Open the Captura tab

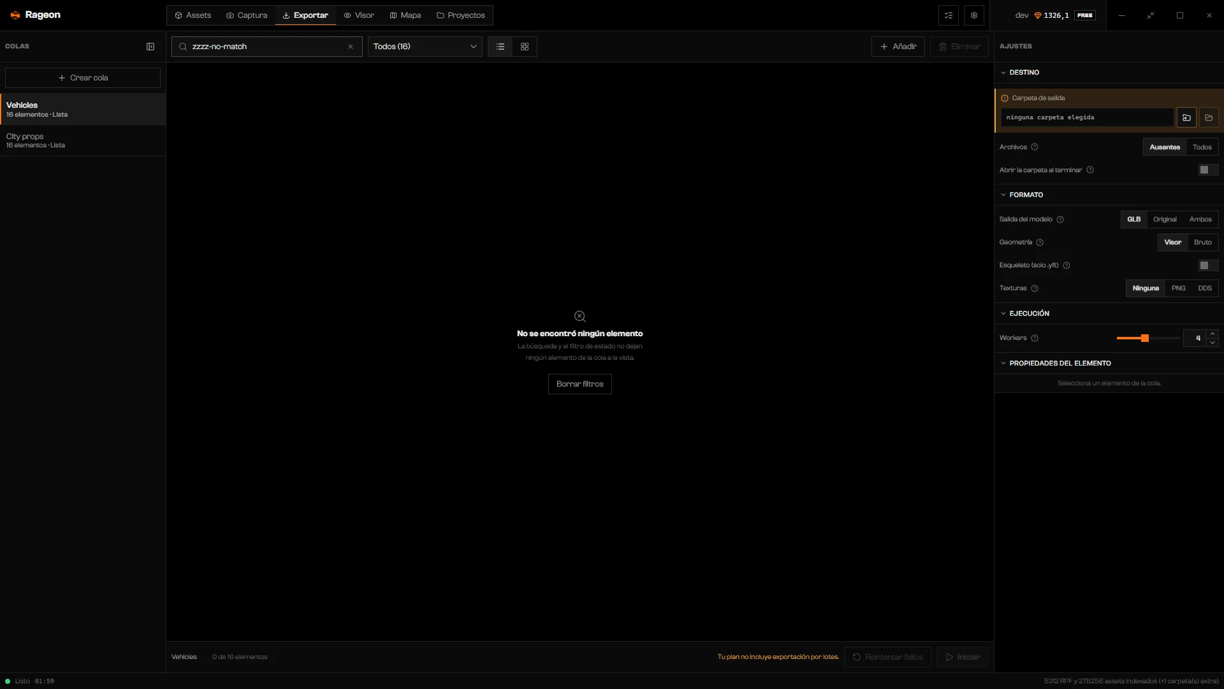pyautogui.click(x=247, y=15)
